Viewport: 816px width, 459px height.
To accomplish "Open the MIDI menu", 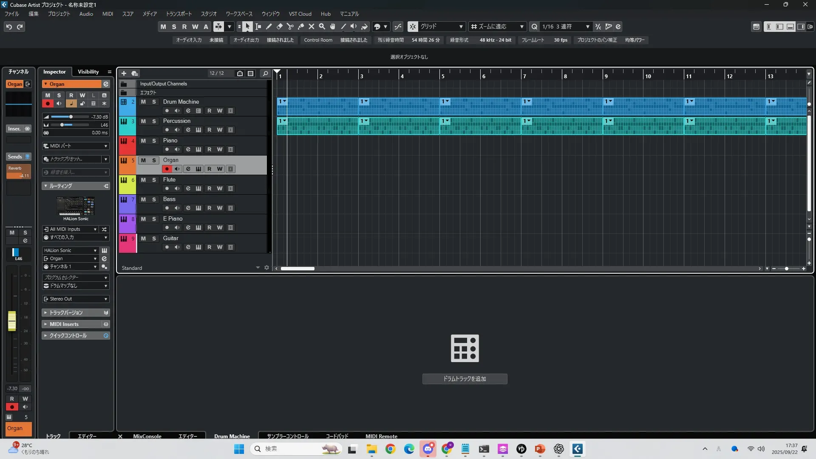I will (108, 14).
